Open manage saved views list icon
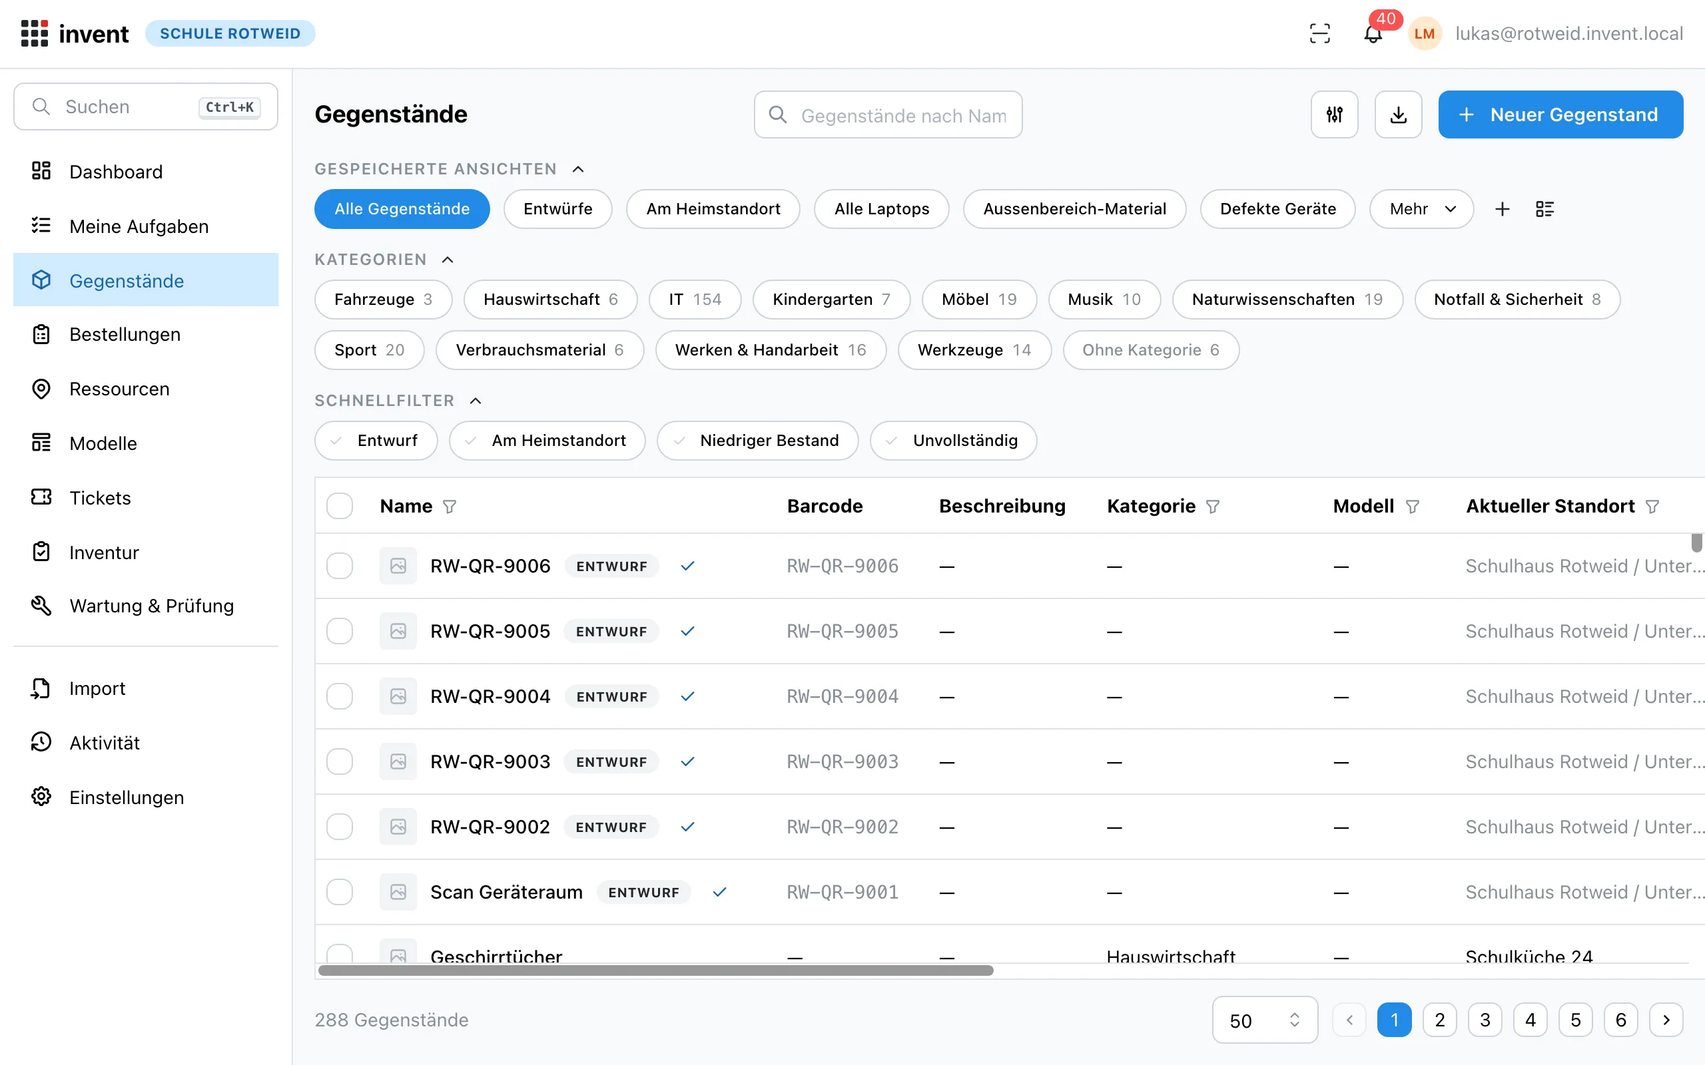Screen dimensions: 1705x1065 (1544, 209)
